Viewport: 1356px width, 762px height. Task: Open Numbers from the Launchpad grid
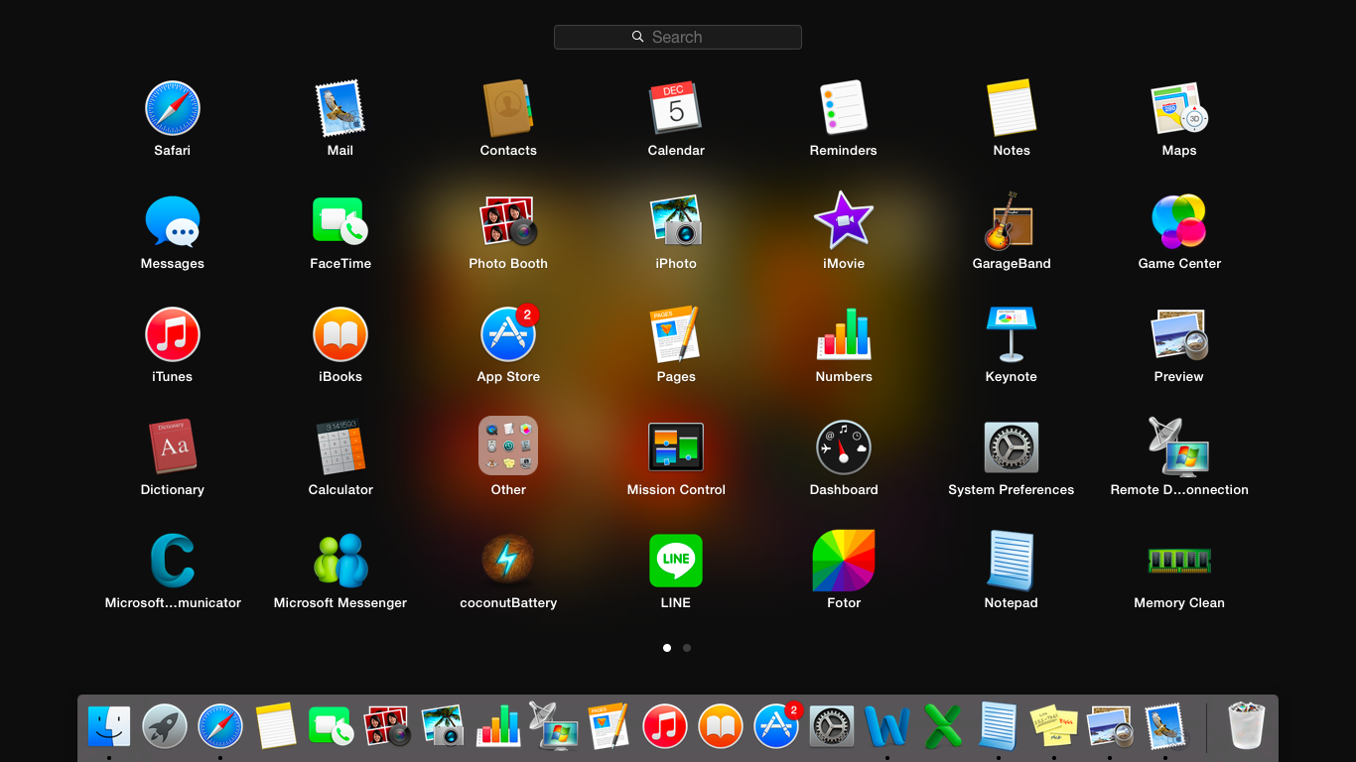click(x=844, y=333)
